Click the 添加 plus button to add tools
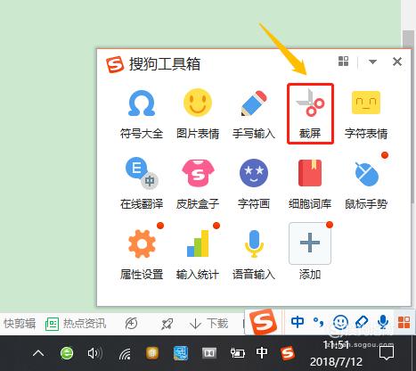416x371 pixels. [310, 243]
